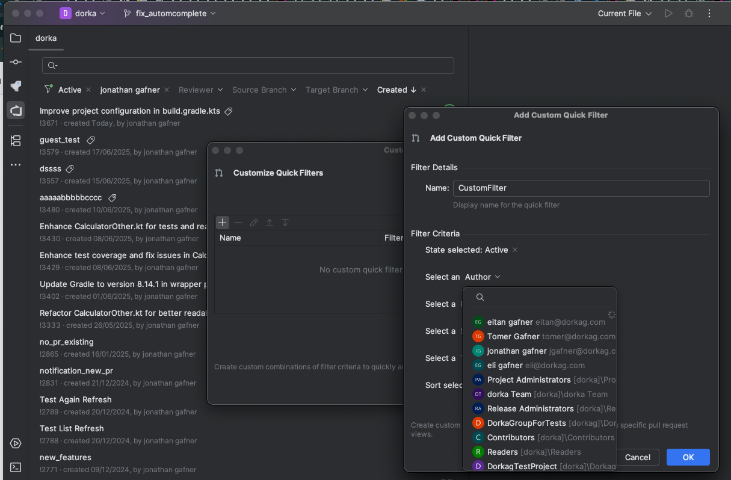
Task: Remove State selected: Active criterion
Action: point(515,250)
